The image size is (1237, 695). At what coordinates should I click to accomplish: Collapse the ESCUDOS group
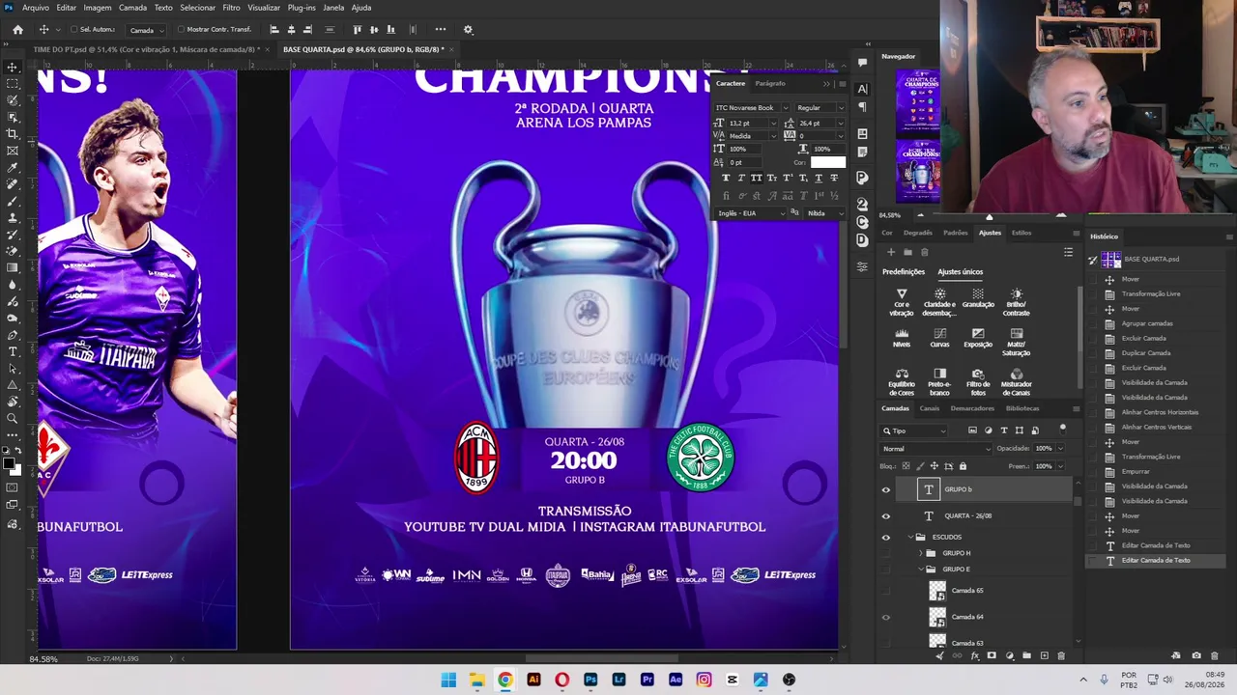(910, 538)
